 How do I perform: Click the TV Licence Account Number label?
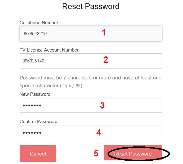click(x=49, y=50)
